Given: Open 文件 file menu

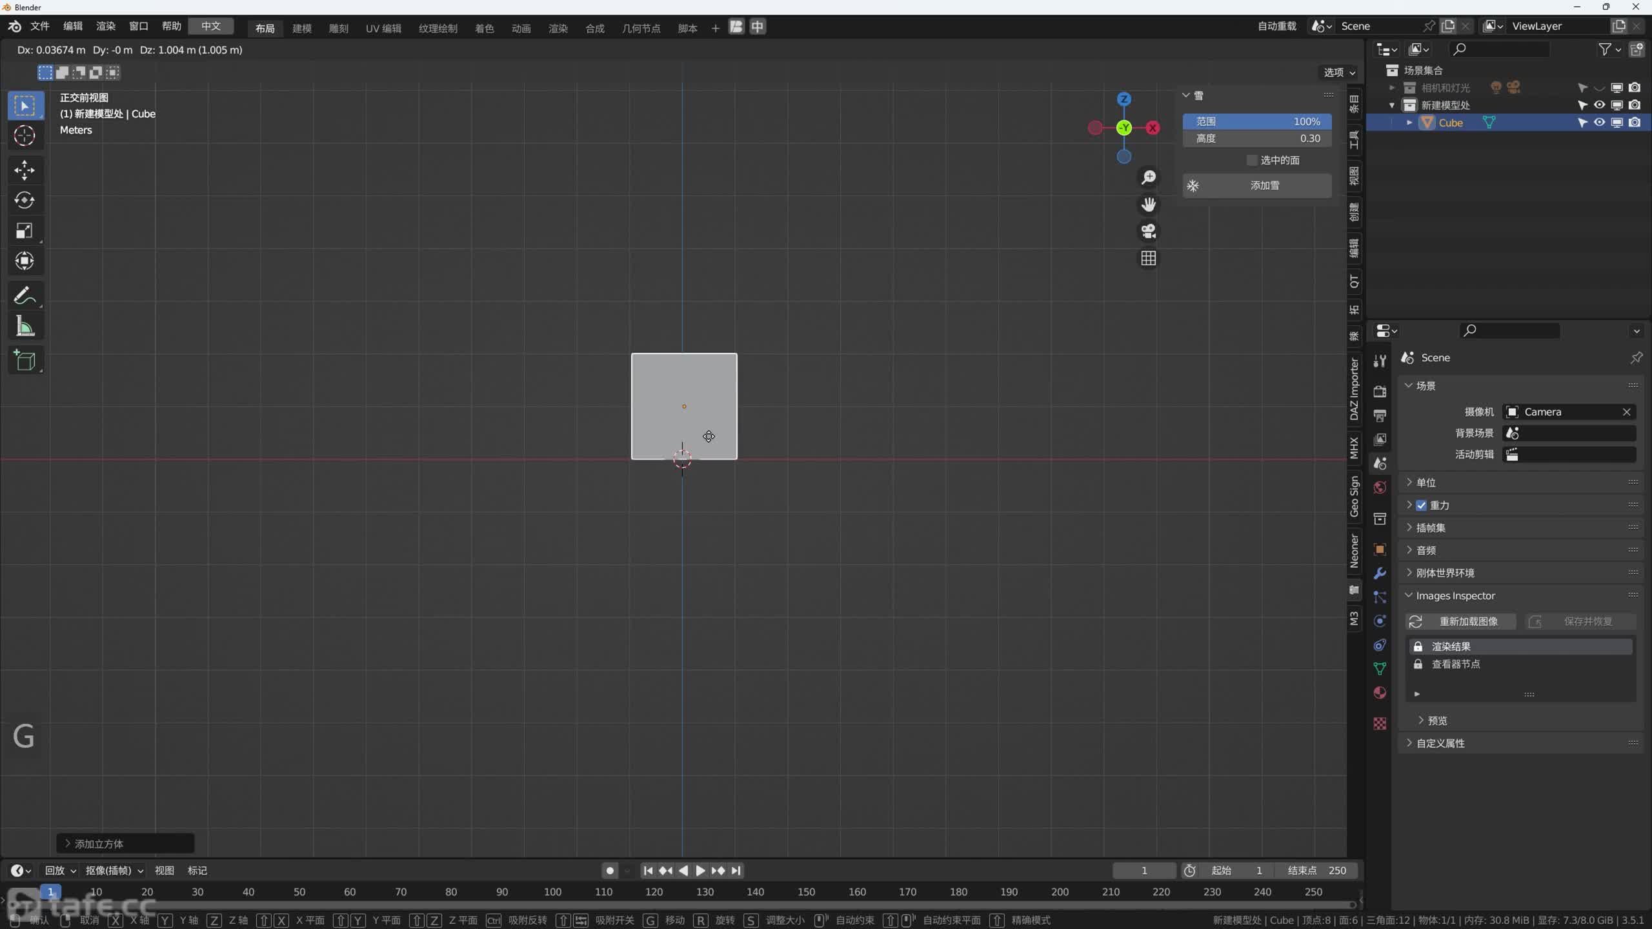Looking at the screenshot, I should click(39, 26).
